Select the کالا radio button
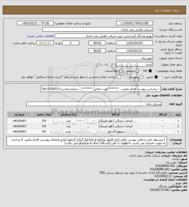 tap(150, 71)
